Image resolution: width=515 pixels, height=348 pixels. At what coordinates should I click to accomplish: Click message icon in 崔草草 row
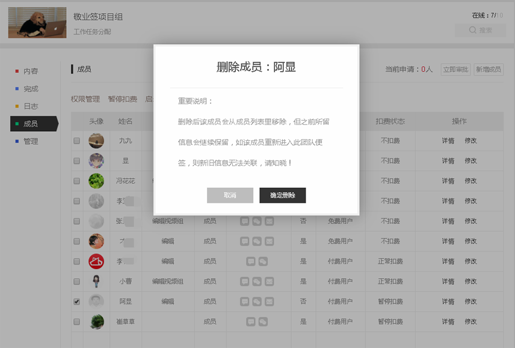[251, 322]
